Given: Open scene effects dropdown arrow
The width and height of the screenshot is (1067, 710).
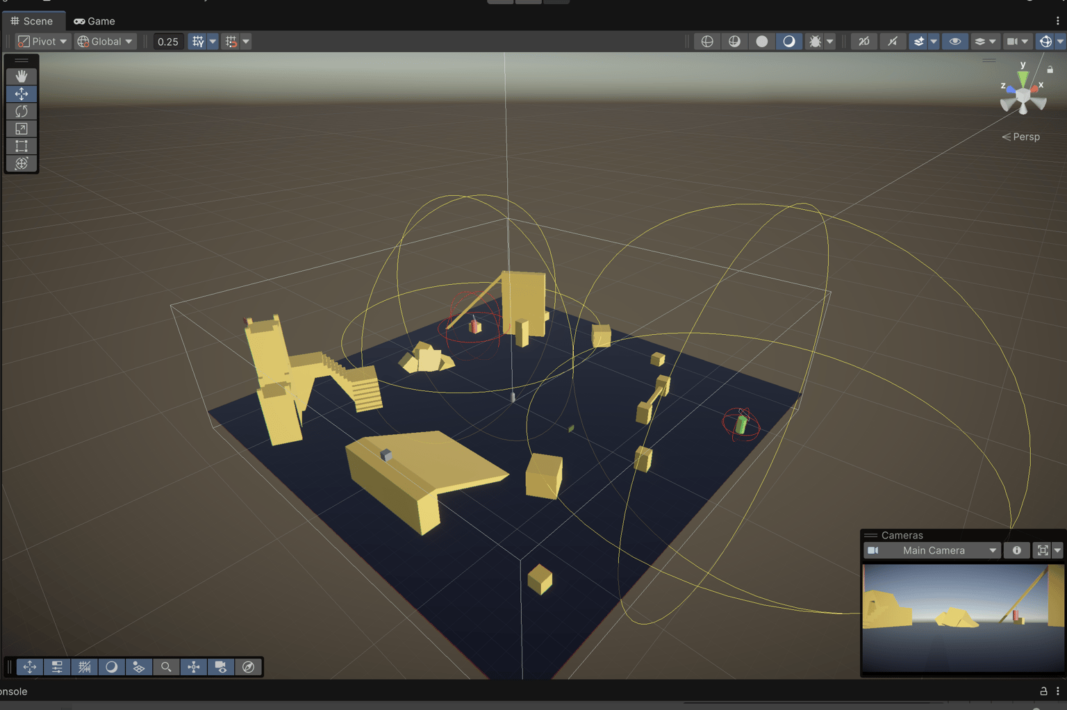Looking at the screenshot, I should (x=934, y=42).
